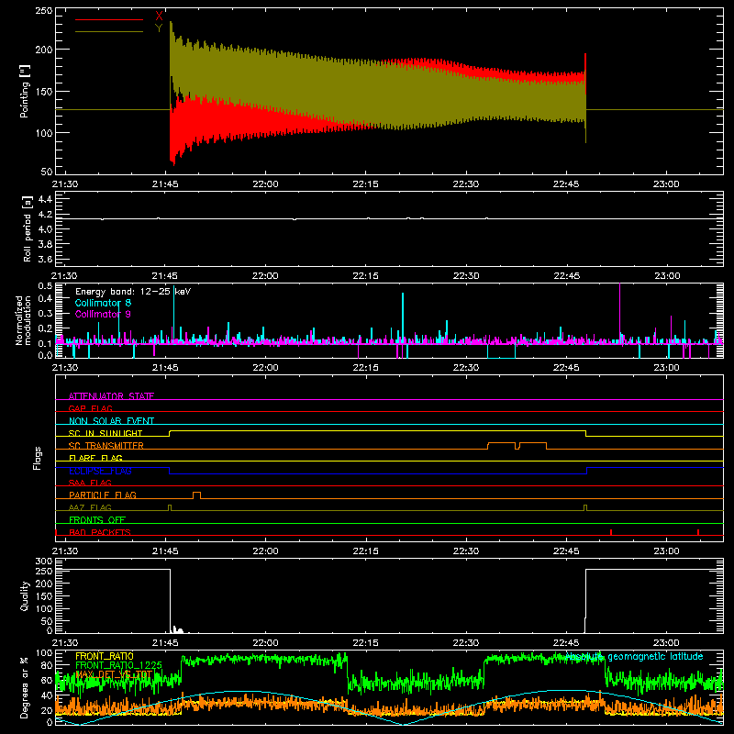This screenshot has width=734, height=734.
Task: Select the SC_TRANSMITTER flag label
Action: (x=106, y=446)
